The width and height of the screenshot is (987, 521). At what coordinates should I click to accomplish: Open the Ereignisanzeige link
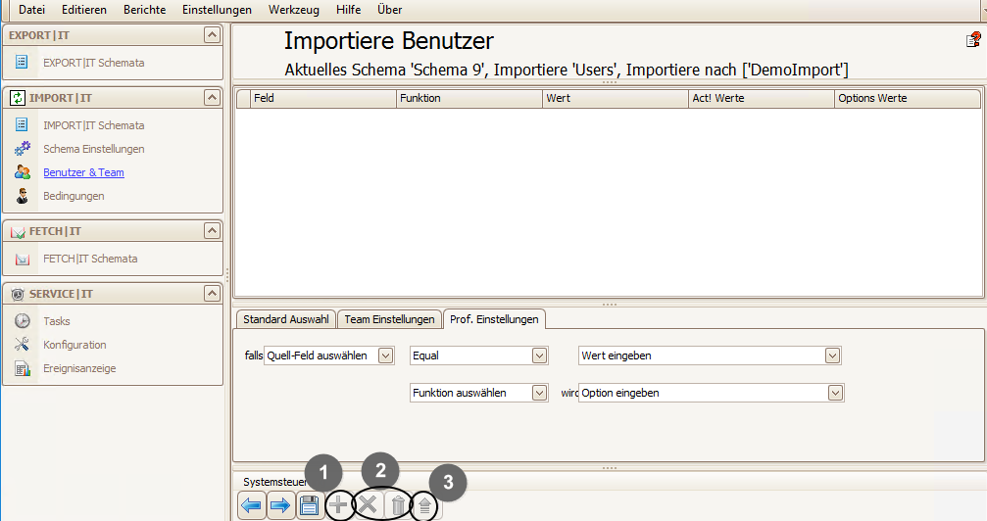pos(79,368)
